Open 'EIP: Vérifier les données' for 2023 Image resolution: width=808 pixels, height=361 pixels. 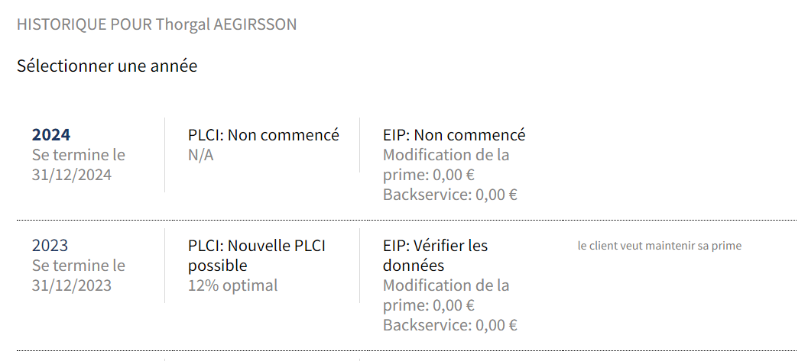(x=435, y=256)
